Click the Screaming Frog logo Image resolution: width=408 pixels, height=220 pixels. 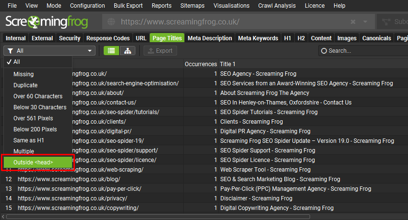[x=47, y=22]
